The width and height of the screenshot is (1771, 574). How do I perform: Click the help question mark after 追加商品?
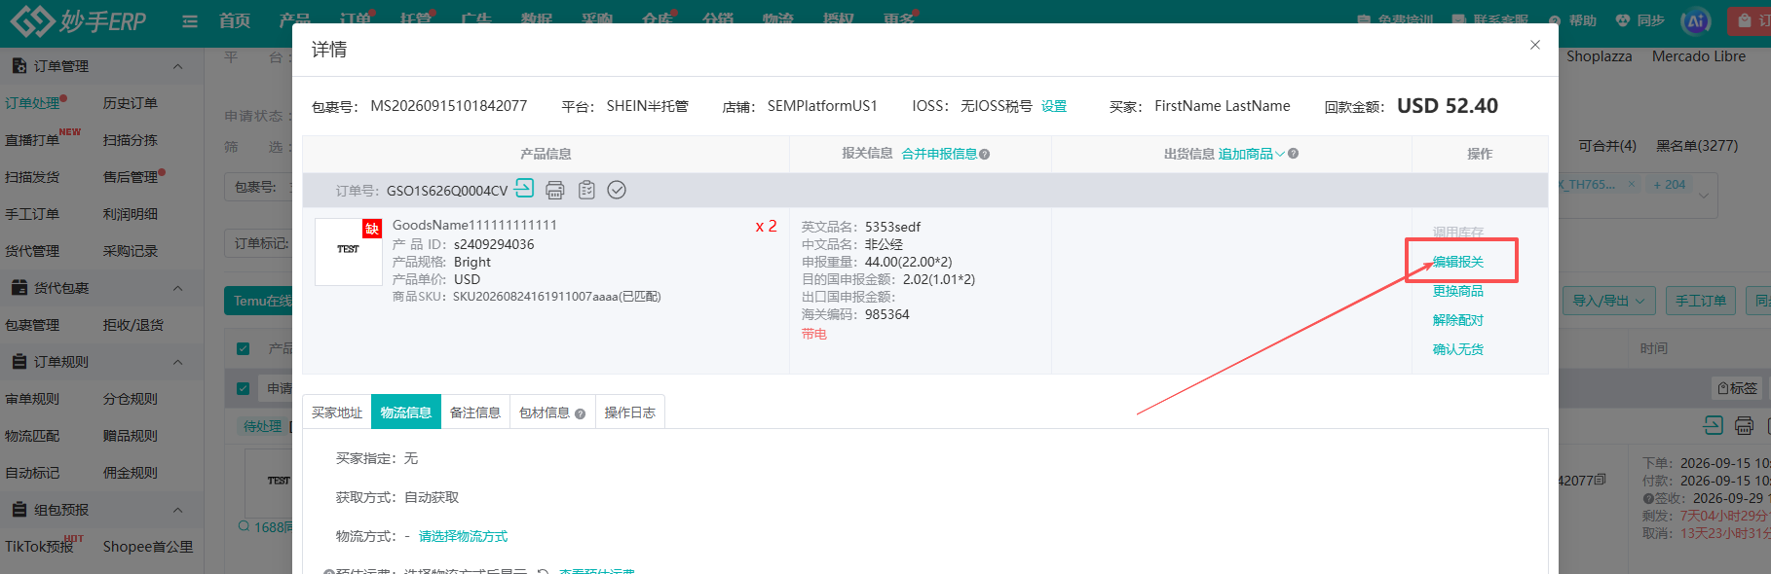click(1294, 154)
